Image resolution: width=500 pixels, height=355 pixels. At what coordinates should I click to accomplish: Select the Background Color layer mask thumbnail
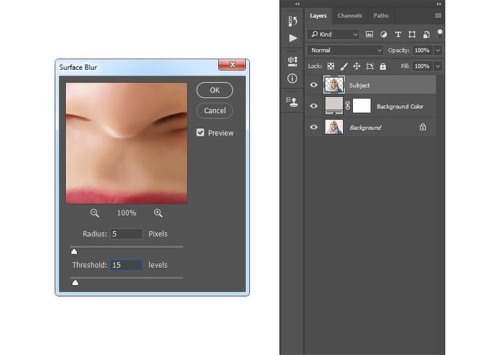(362, 106)
